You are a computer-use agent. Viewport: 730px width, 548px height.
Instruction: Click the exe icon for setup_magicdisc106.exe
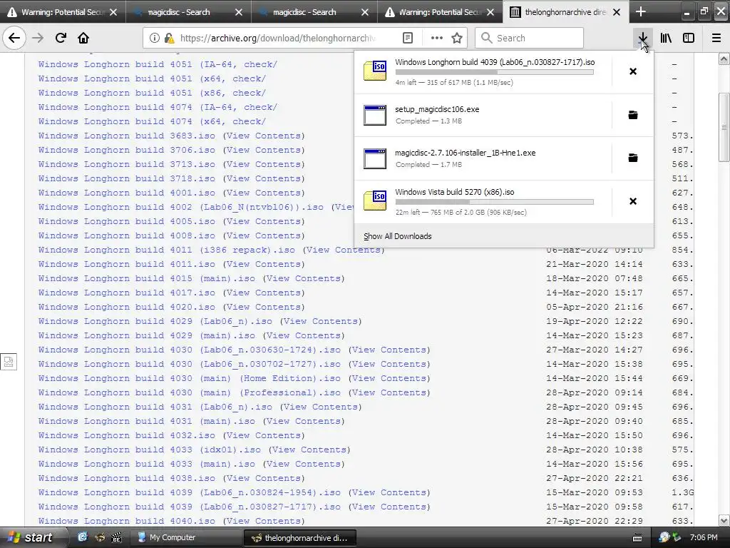pos(375,115)
